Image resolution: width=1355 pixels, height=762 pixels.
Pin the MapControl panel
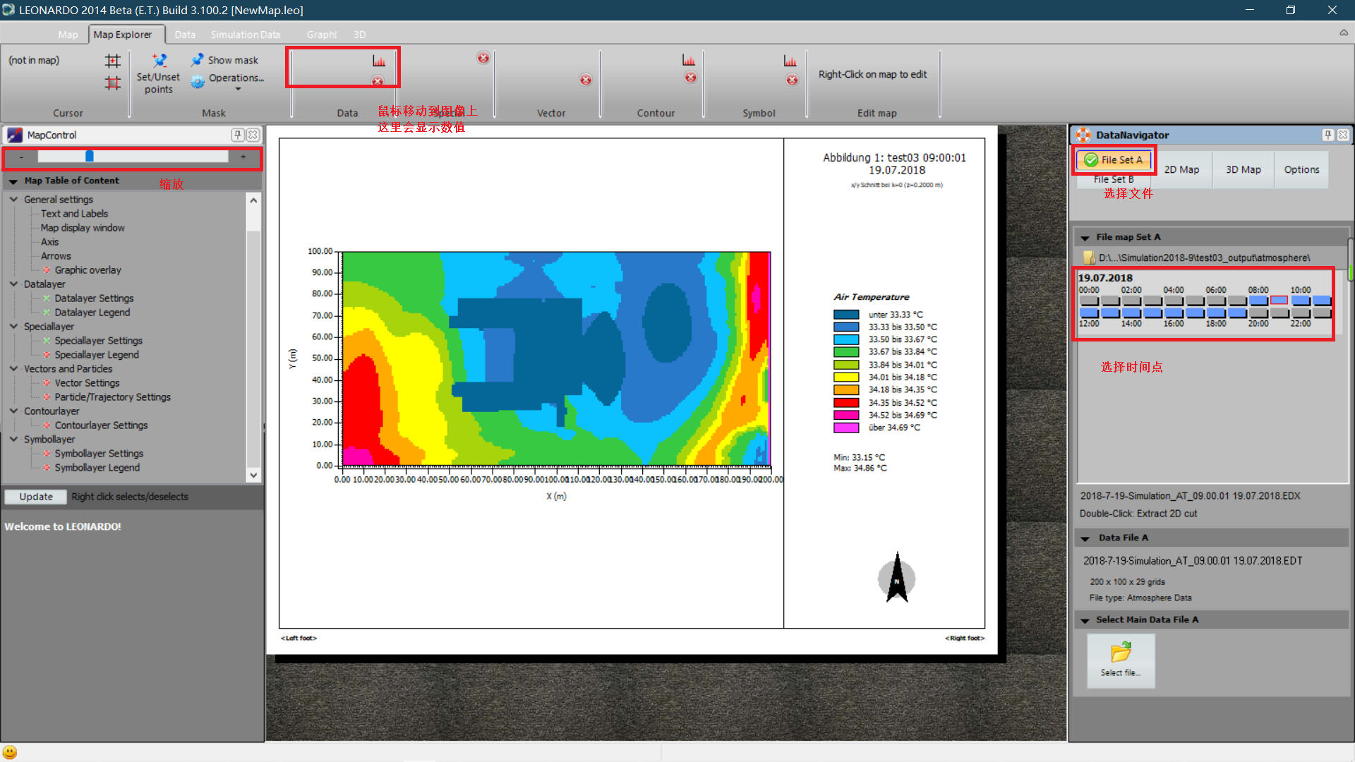tap(238, 135)
